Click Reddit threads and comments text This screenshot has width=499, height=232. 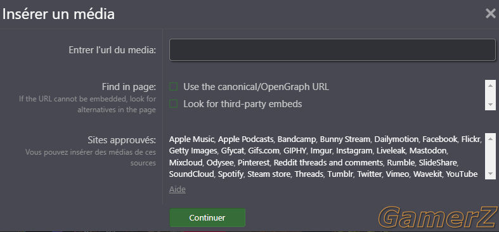click(328, 163)
